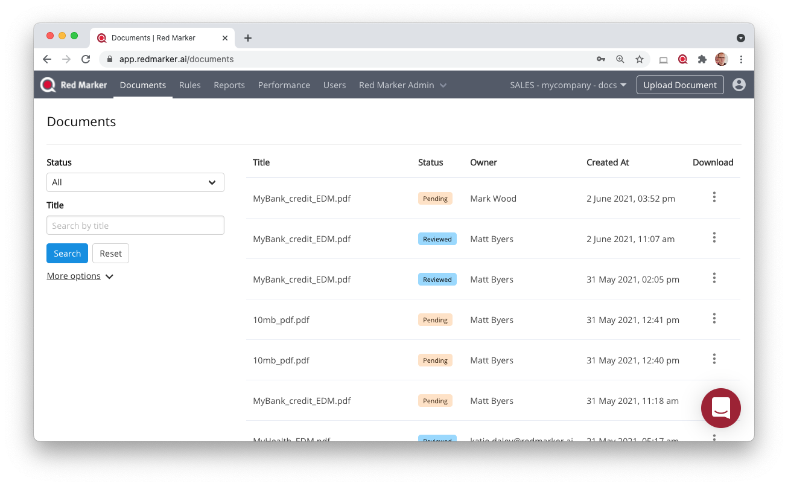This screenshot has height=486, width=788.
Task: Close the Documents | Red Marker tab
Action: (225, 38)
